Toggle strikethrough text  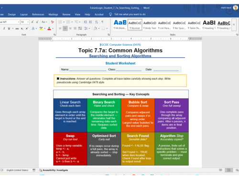click(x=17, y=29)
